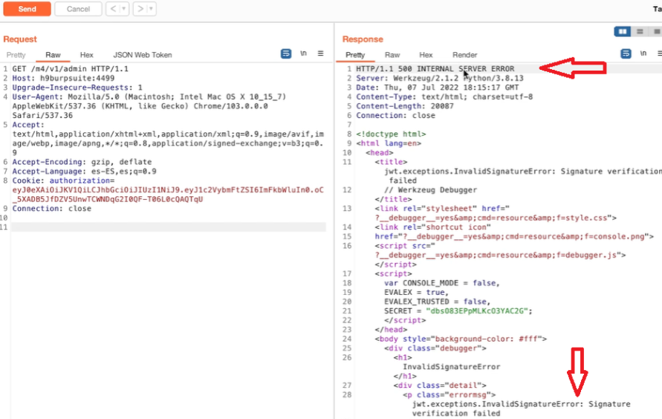Click the Content-Type: text/html header
This screenshot has width=662, height=419.
pos(444,97)
